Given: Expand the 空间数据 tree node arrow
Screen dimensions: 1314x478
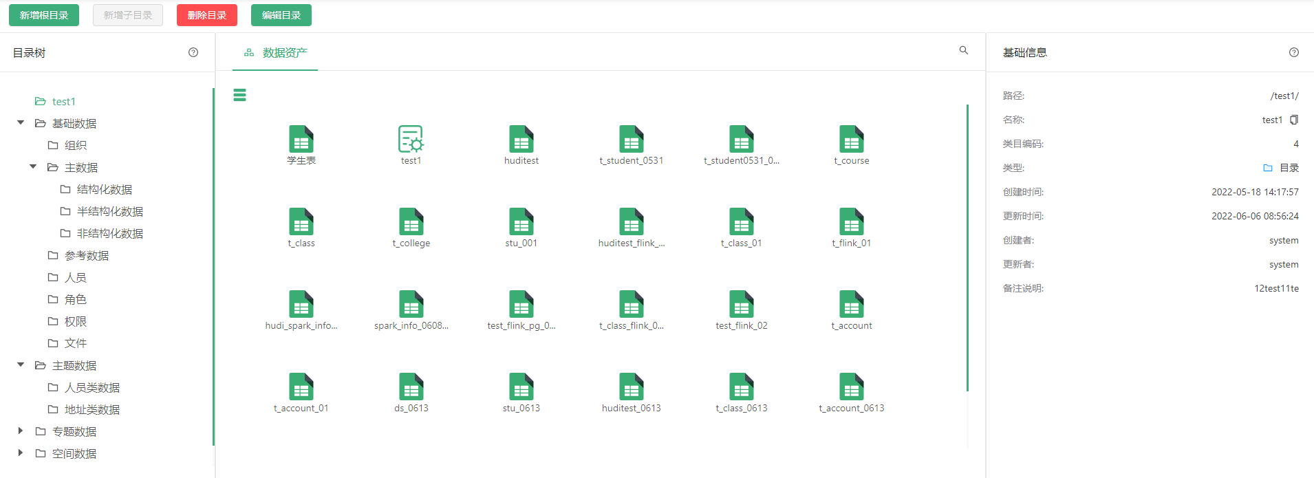Looking at the screenshot, I should tap(21, 453).
